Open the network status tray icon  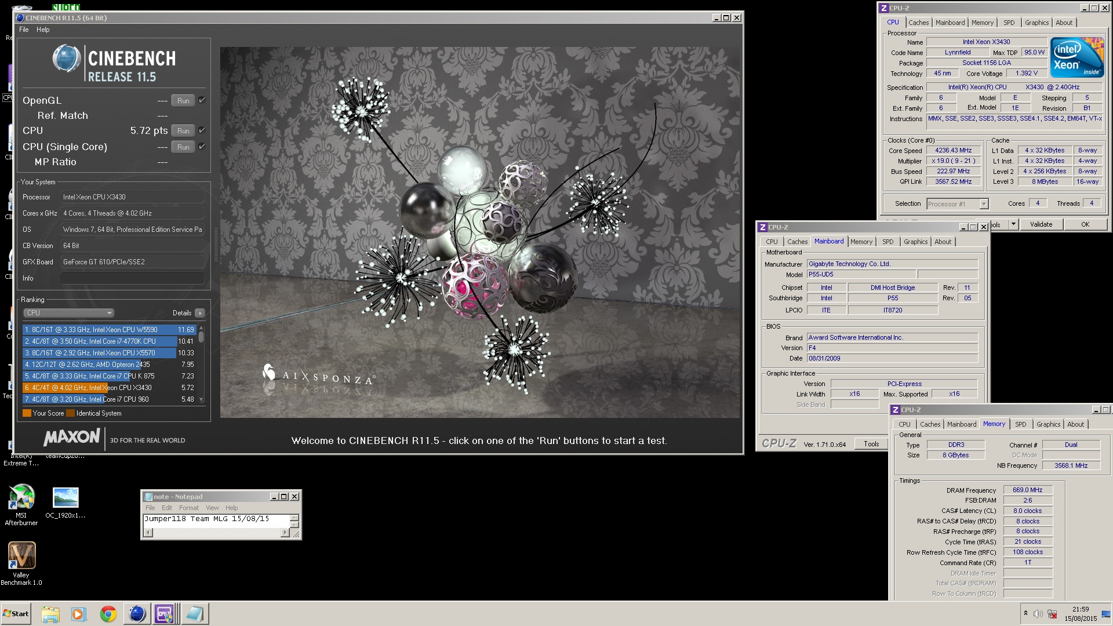click(x=1052, y=614)
